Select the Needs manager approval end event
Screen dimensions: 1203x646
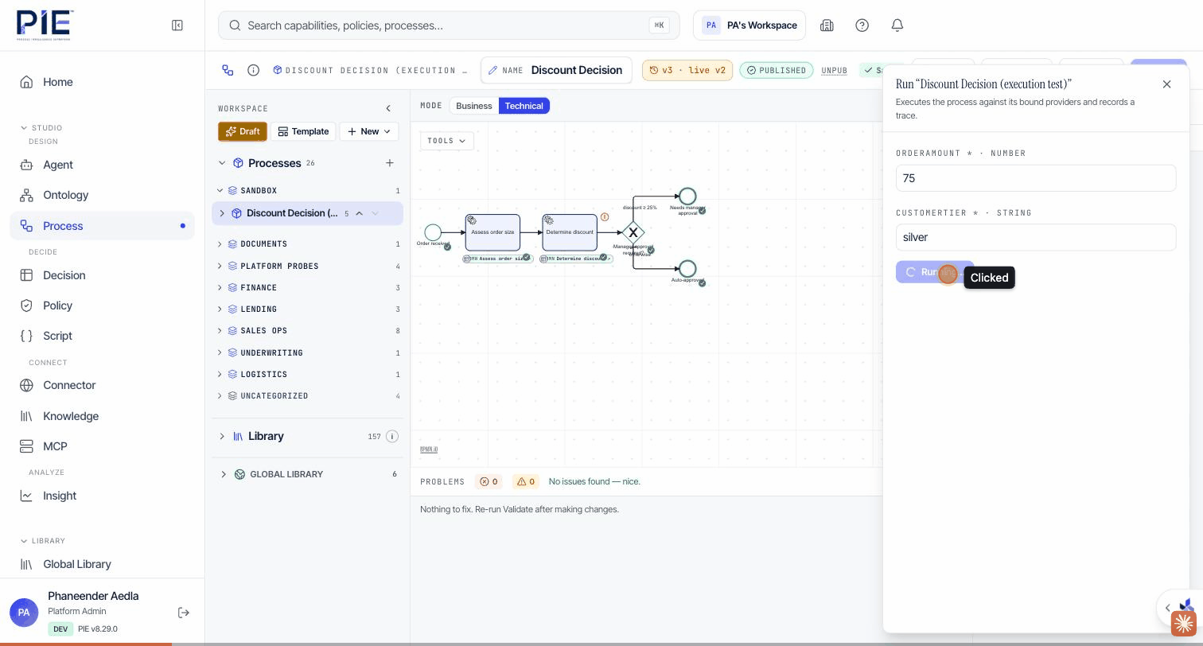pos(687,196)
